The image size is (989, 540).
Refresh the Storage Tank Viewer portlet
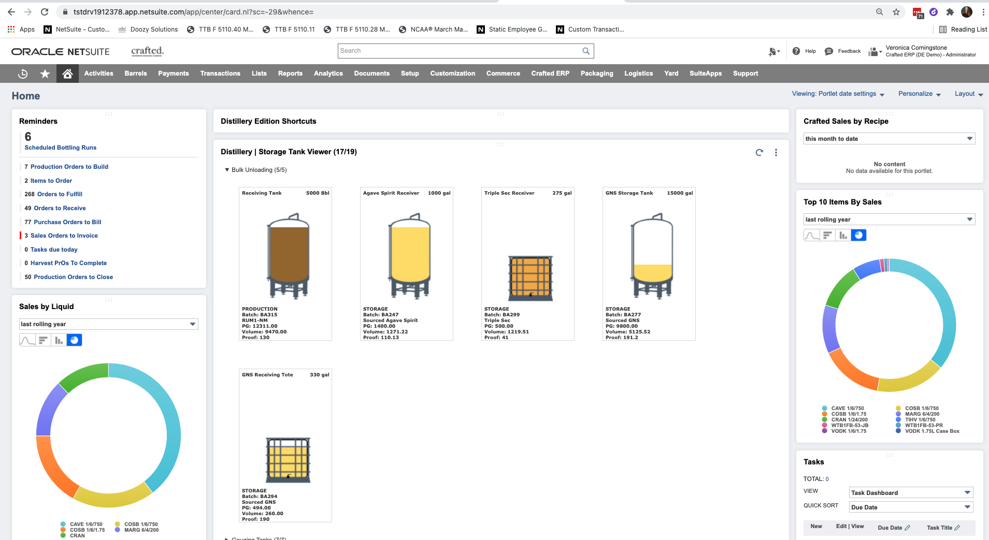click(x=758, y=152)
